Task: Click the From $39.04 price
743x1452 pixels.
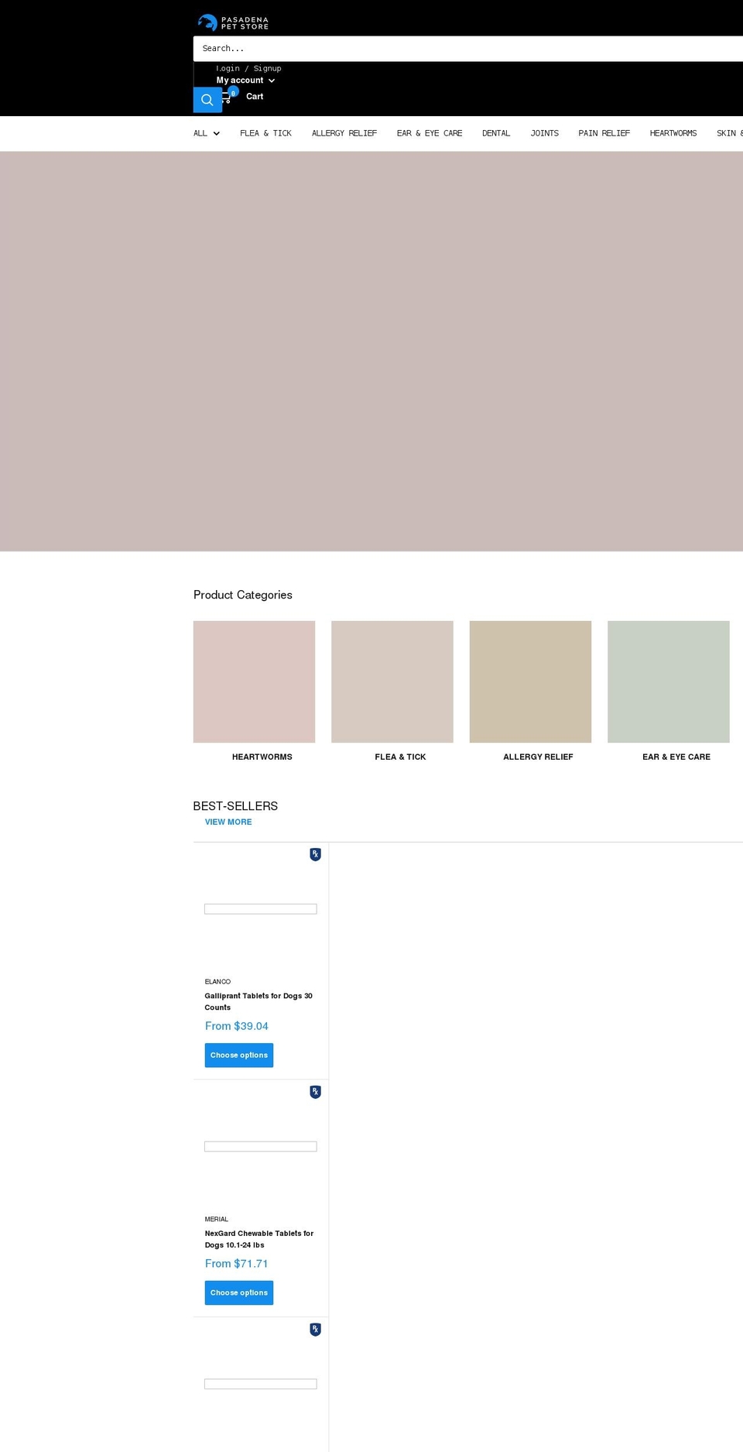Action: point(237,1026)
